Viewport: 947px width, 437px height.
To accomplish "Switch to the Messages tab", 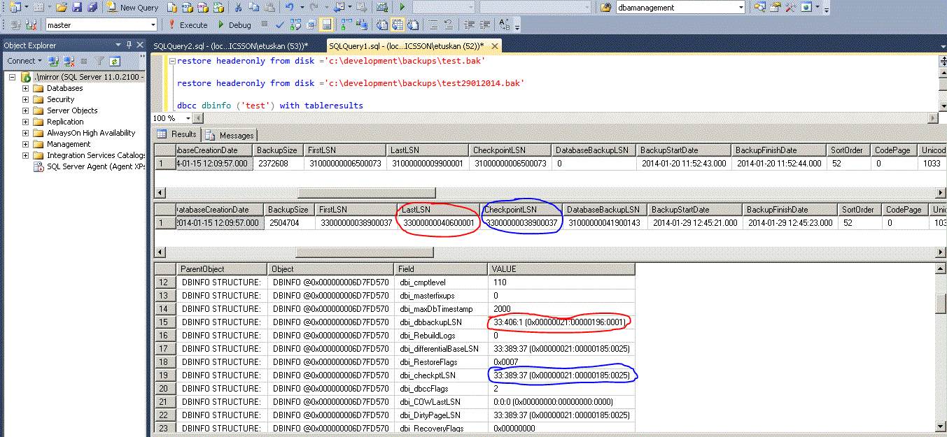I will (x=231, y=135).
